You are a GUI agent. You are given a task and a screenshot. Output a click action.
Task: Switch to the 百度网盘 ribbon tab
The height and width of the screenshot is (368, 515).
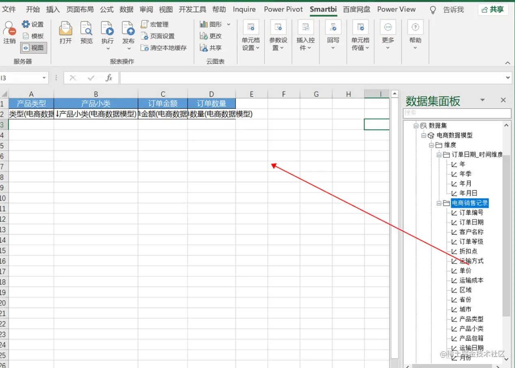pos(356,9)
